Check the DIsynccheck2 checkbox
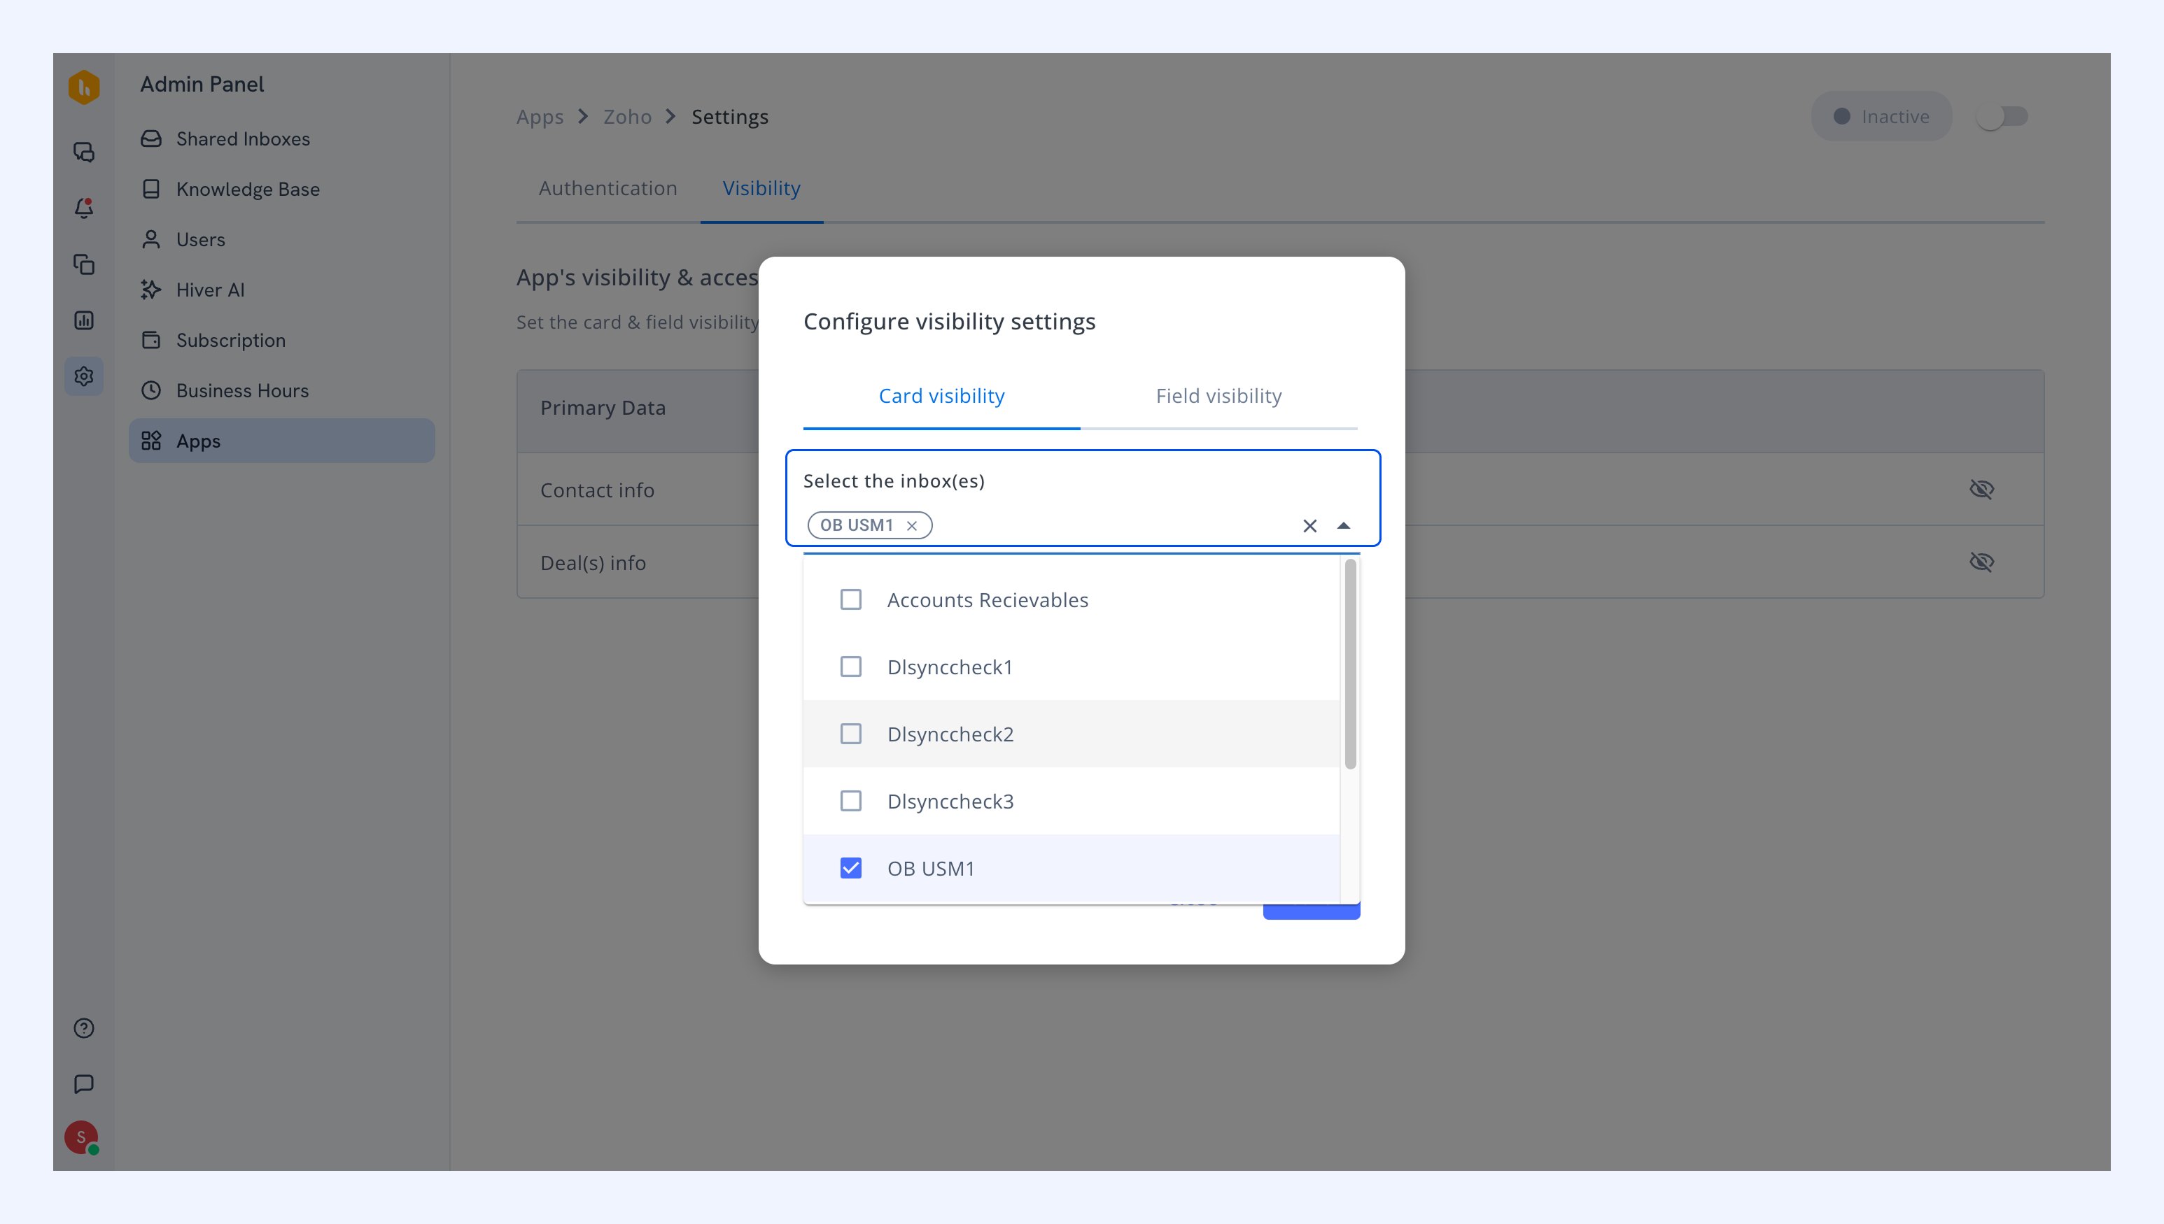The height and width of the screenshot is (1224, 2164). point(851,734)
